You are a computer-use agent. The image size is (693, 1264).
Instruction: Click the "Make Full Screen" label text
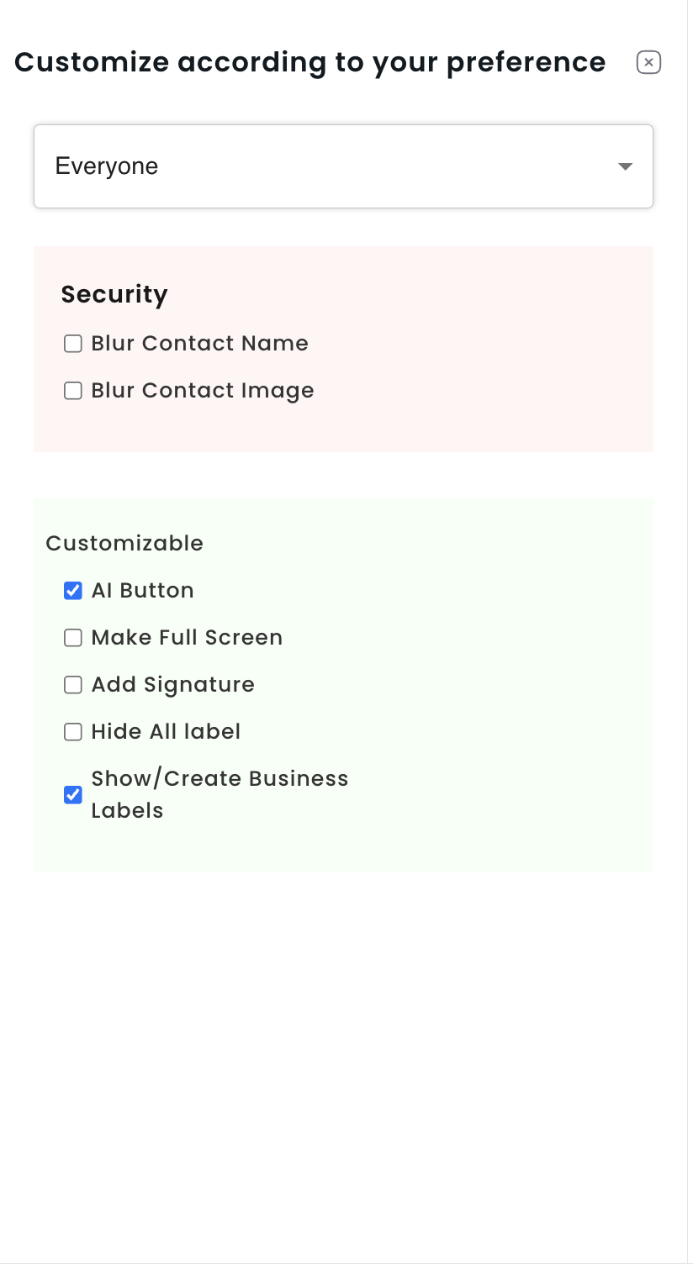click(187, 638)
